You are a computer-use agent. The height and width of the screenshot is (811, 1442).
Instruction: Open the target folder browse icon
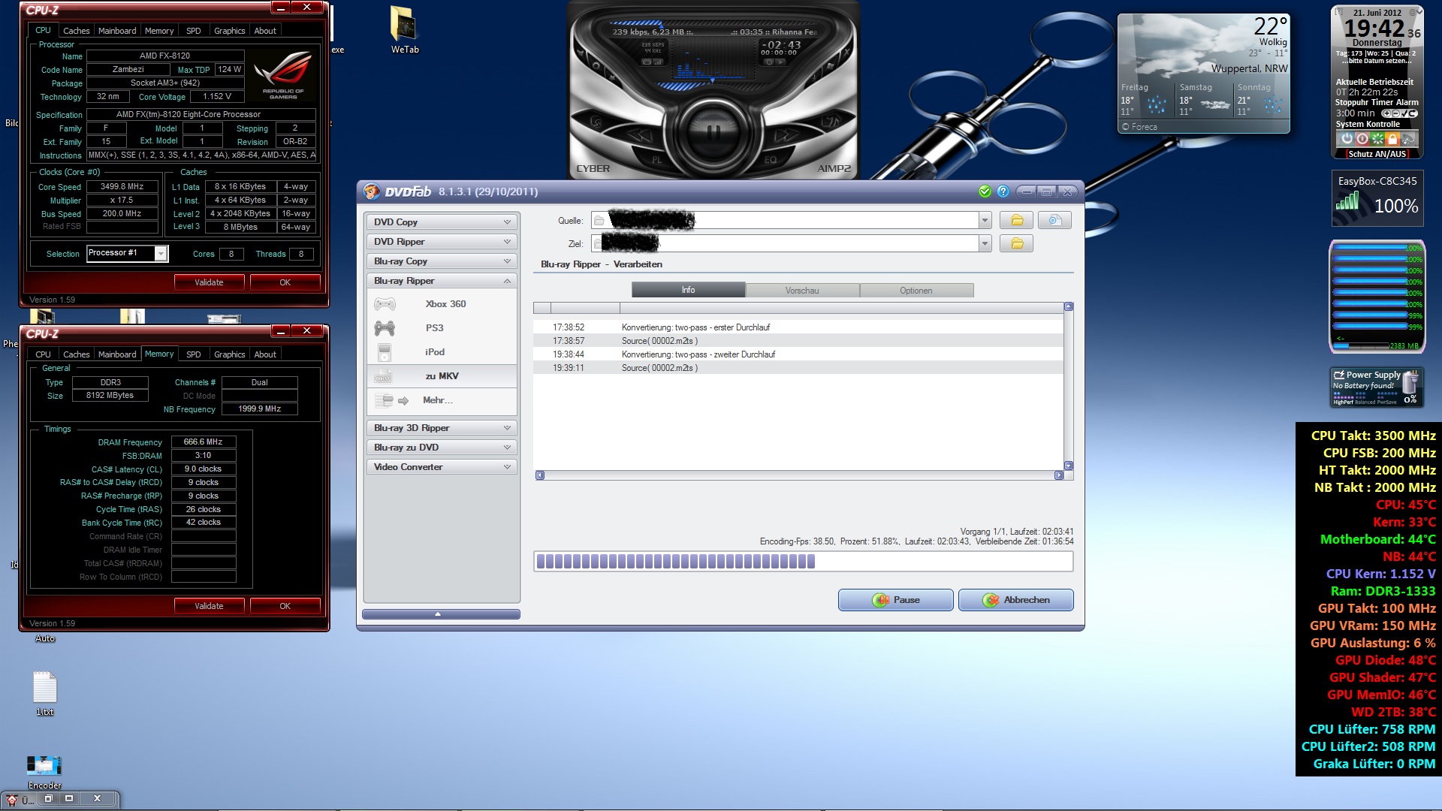[x=1016, y=243]
